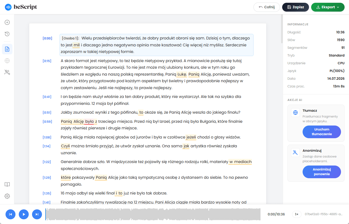Click the person icon in Anonimizuj card

tap(295, 153)
